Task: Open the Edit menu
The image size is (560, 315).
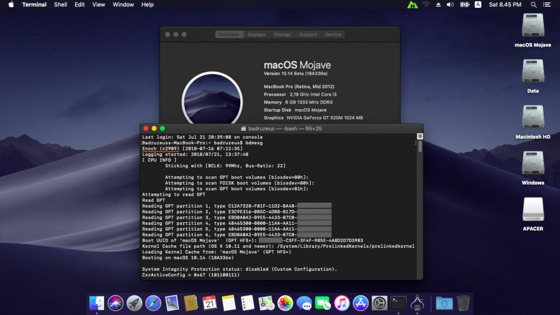Action: [x=80, y=4]
